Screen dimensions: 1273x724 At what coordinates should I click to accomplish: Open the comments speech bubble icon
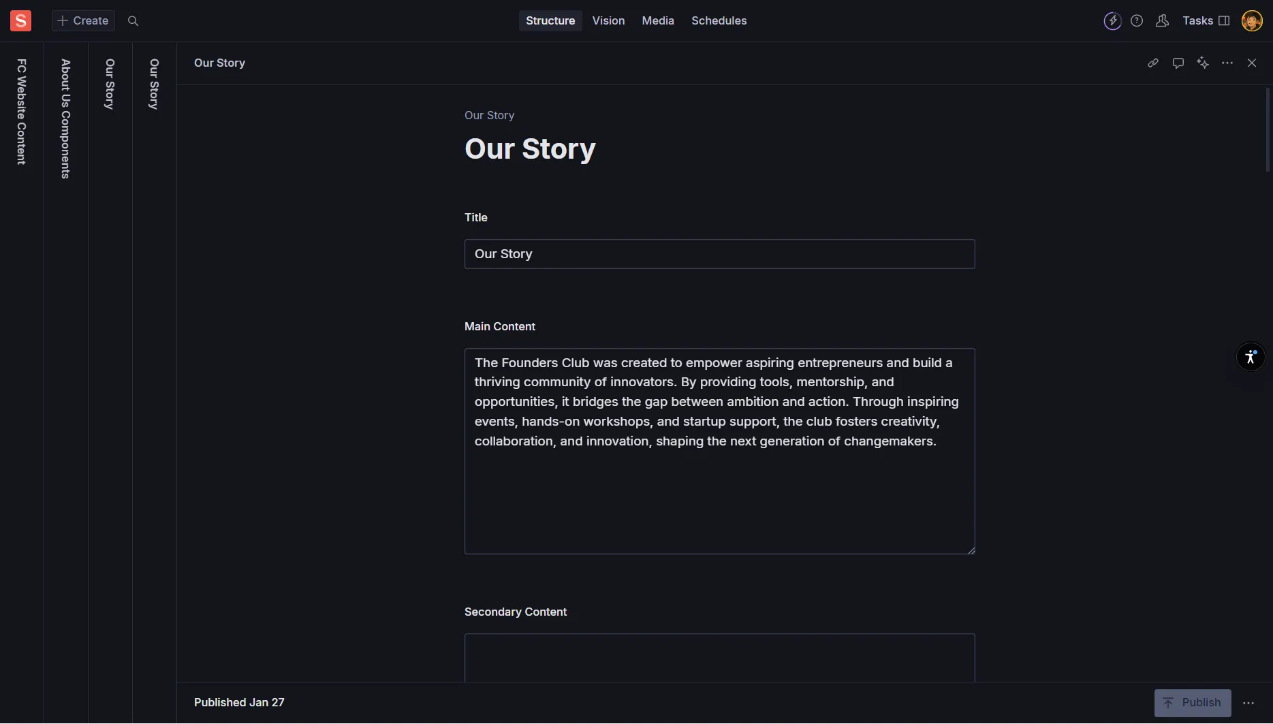click(x=1178, y=63)
